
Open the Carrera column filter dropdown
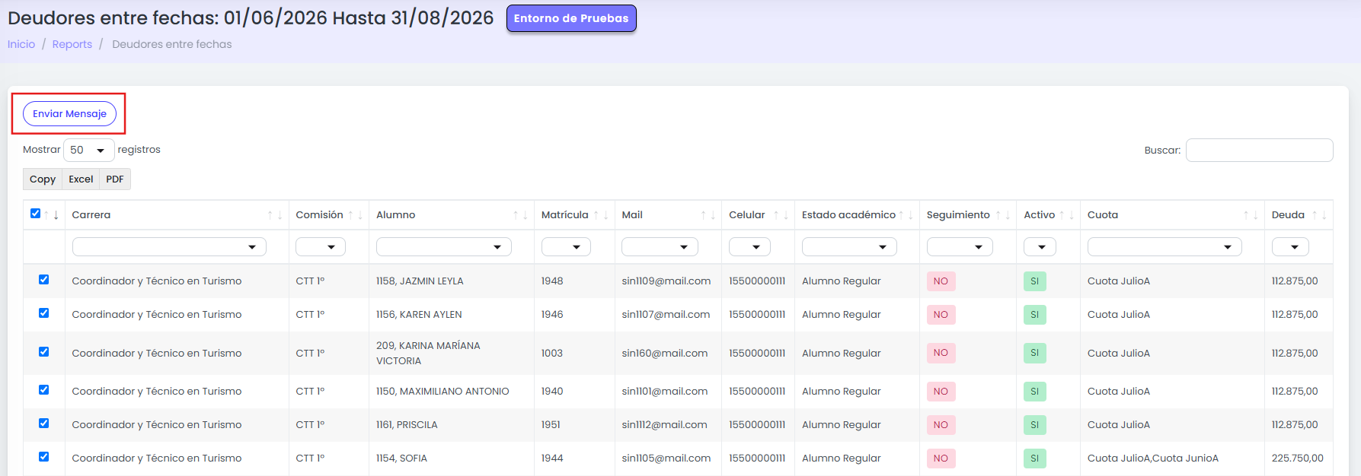point(169,247)
